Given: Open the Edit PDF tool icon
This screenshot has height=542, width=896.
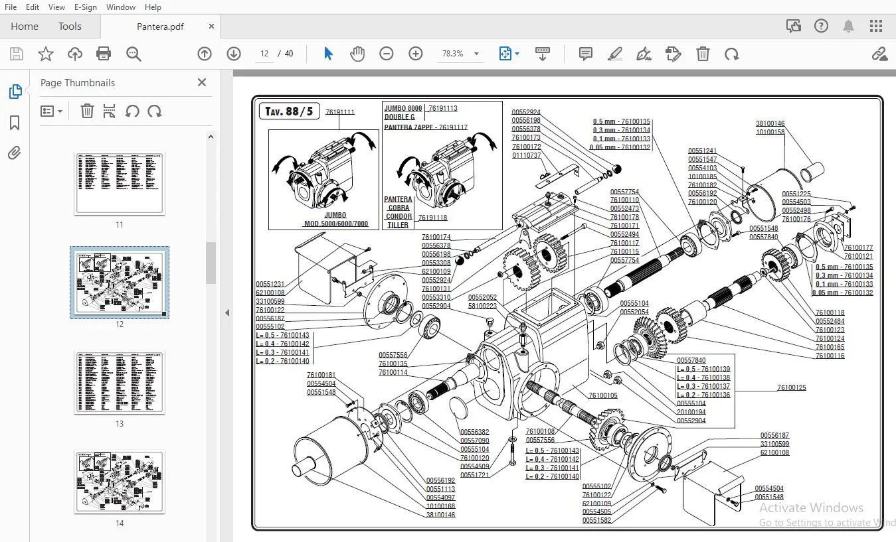Looking at the screenshot, I should click(x=673, y=54).
